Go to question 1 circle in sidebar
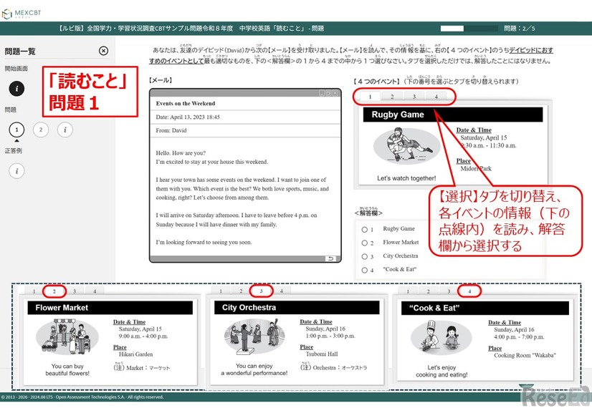 [x=18, y=130]
